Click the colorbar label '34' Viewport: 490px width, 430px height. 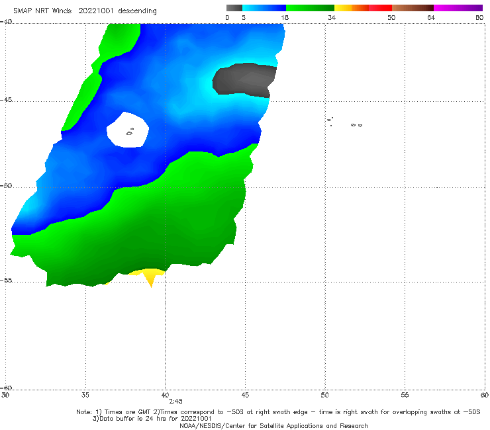pos(332,17)
